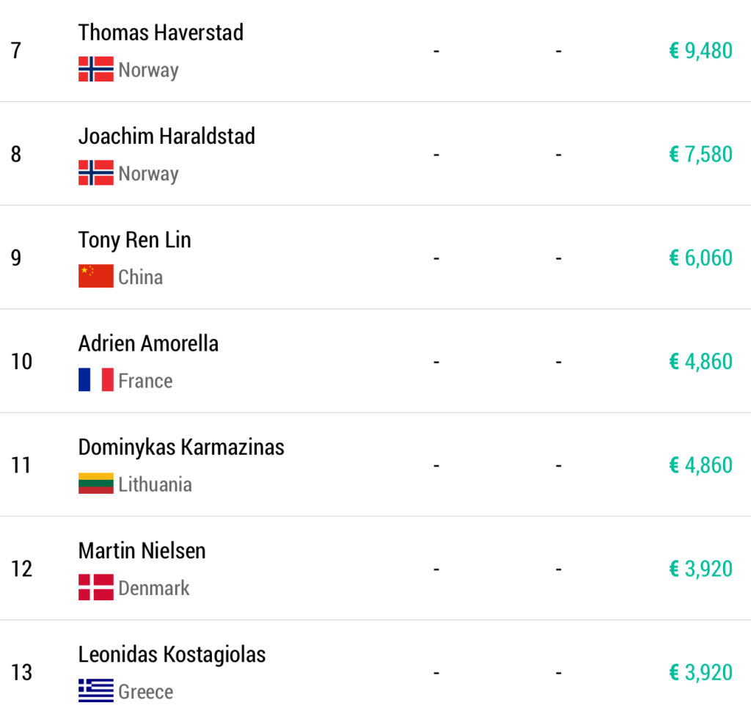Click the Norway flag beside Thomas Haverstad
The image size is (751, 722).
tap(96, 70)
